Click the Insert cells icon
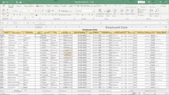Image resolution: width=169 pixels, height=95 pixels. pyautogui.click(x=122, y=11)
